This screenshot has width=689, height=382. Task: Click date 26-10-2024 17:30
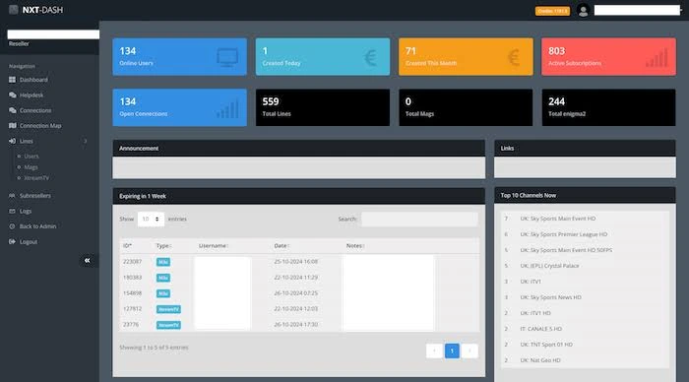pyautogui.click(x=295, y=325)
